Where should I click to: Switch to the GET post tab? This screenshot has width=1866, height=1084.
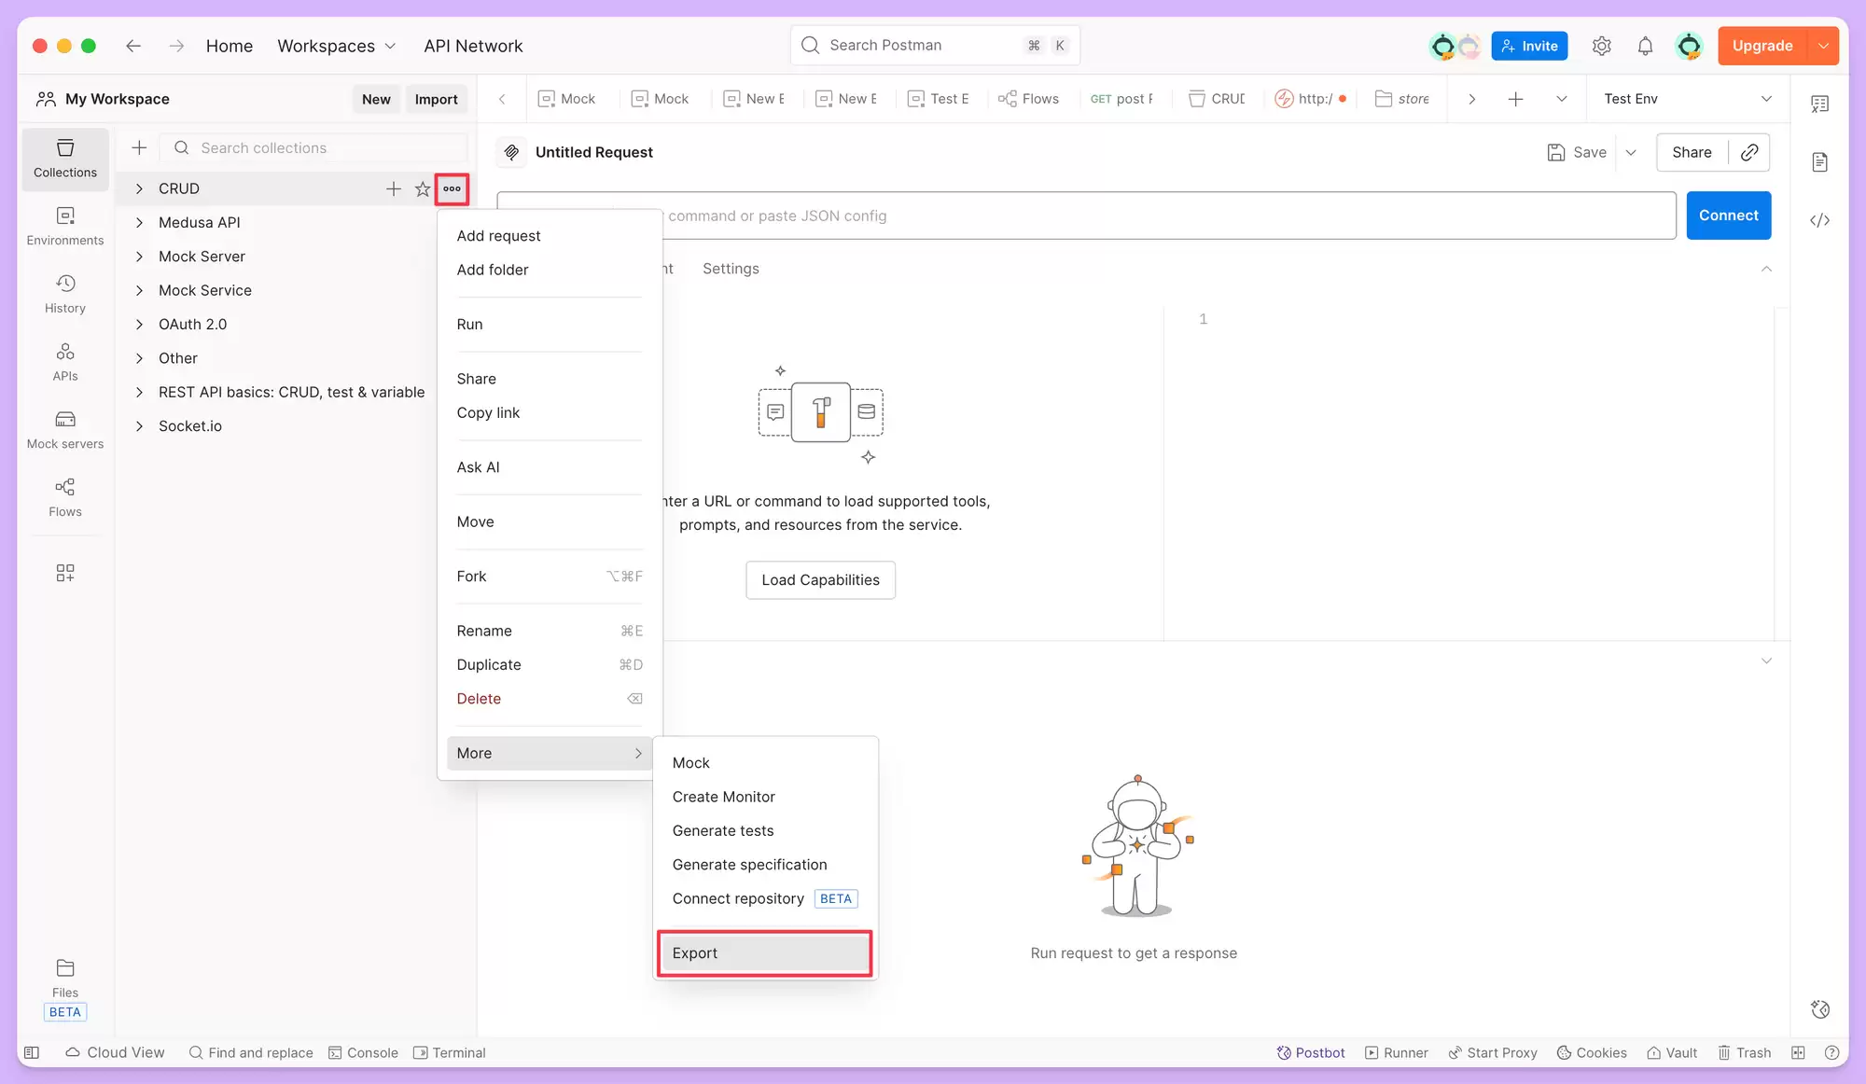[1121, 99]
